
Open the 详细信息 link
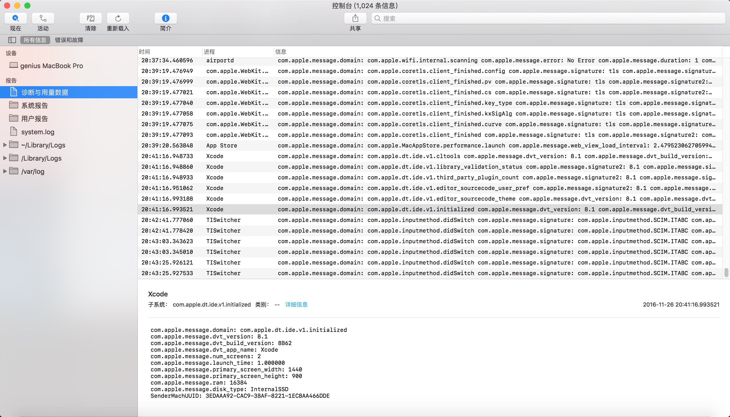(296, 305)
